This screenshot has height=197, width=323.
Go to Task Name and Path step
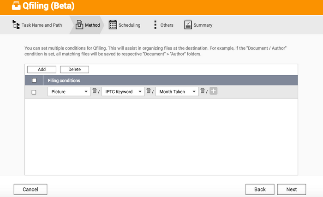tap(42, 25)
